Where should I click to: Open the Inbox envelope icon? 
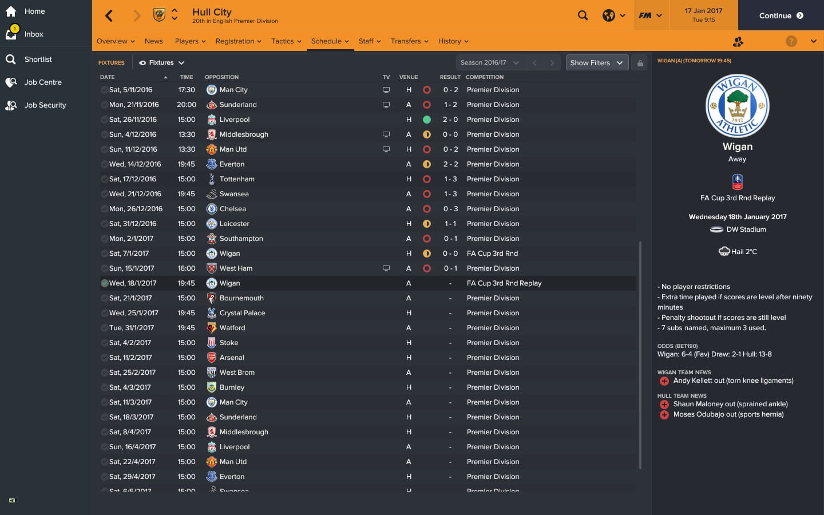(11, 34)
